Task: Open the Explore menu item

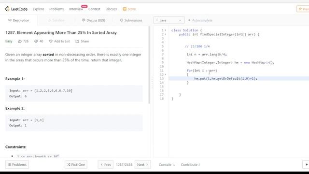Action: point(39,9)
